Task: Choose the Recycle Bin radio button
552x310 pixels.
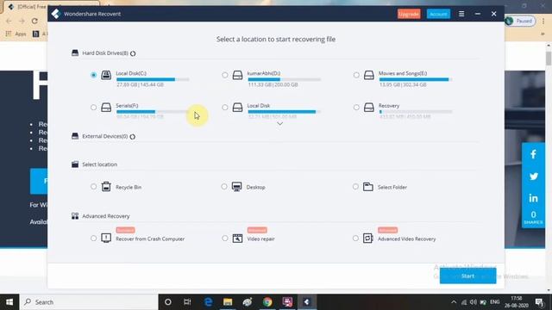Action: [93, 187]
